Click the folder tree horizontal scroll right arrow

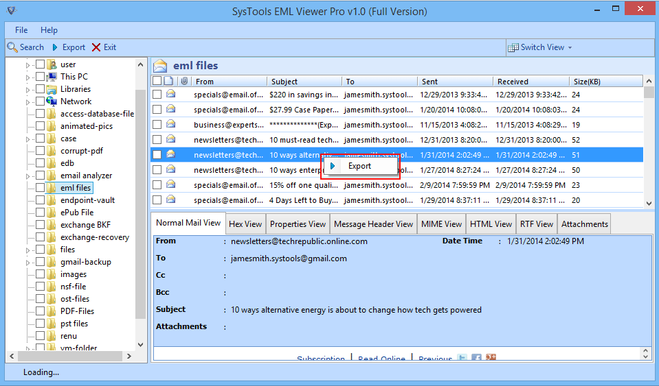tap(129, 357)
